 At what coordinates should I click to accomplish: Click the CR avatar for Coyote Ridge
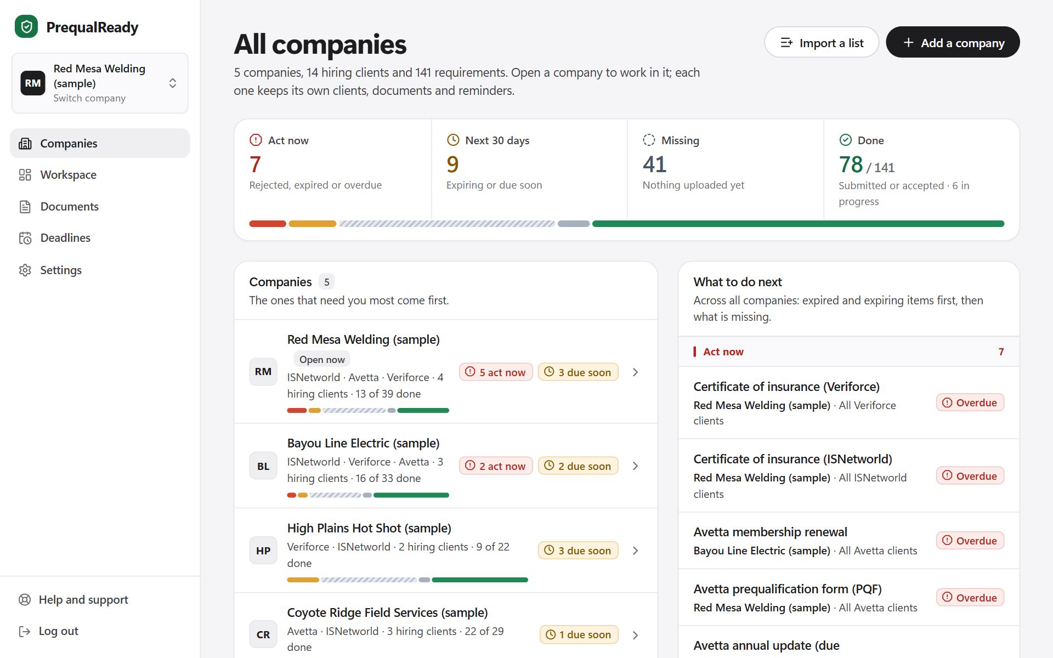[263, 635]
